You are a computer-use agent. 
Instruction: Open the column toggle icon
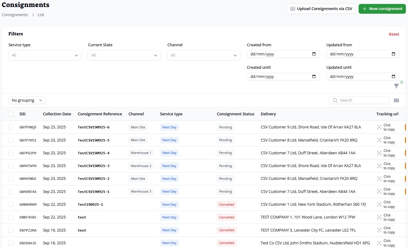pyautogui.click(x=396, y=100)
